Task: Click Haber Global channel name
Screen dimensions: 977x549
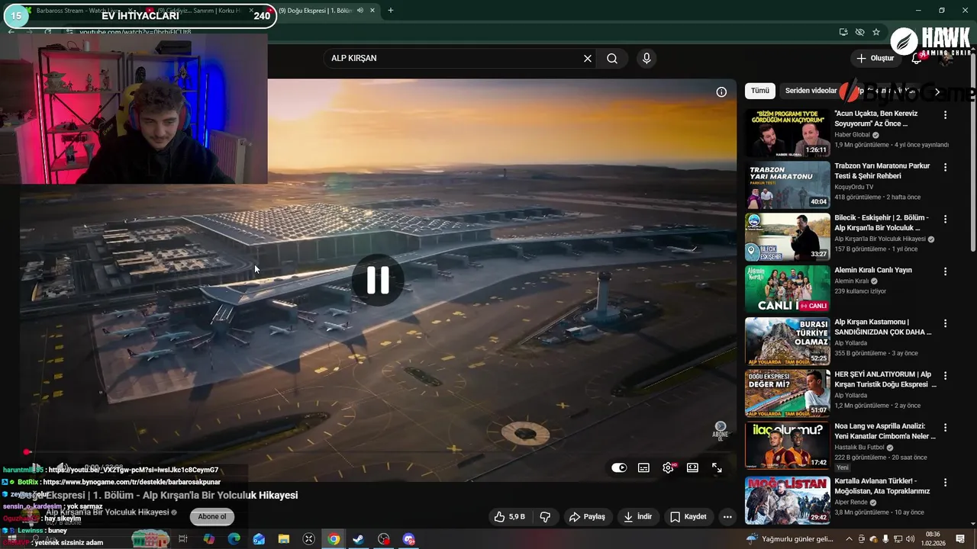Action: pyautogui.click(x=852, y=135)
